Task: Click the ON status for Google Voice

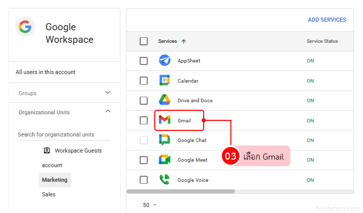Action: tap(310, 180)
